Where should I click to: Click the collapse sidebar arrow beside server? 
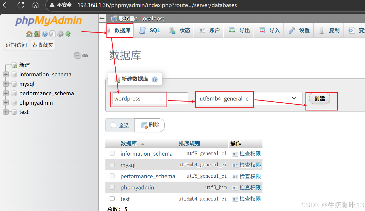click(x=103, y=19)
